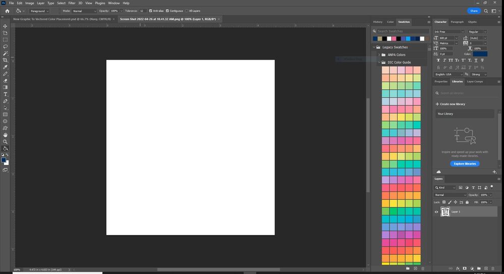The width and height of the screenshot is (504, 274).
Task: Select the Path Selection tool
Action: (x=5, y=108)
